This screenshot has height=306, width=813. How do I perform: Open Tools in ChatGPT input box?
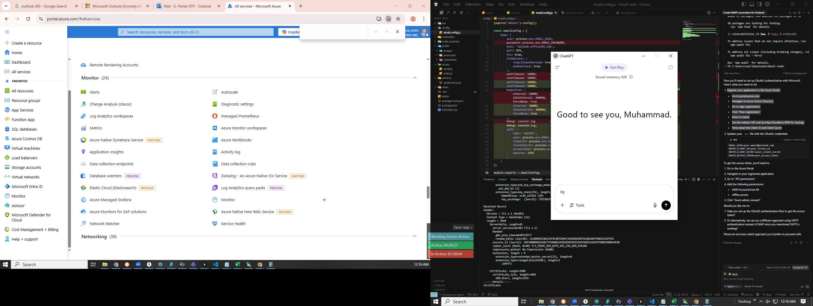[577, 205]
